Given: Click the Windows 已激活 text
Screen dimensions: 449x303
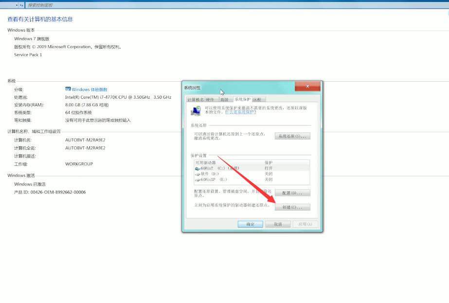Looking at the screenshot, I should (x=30, y=184).
